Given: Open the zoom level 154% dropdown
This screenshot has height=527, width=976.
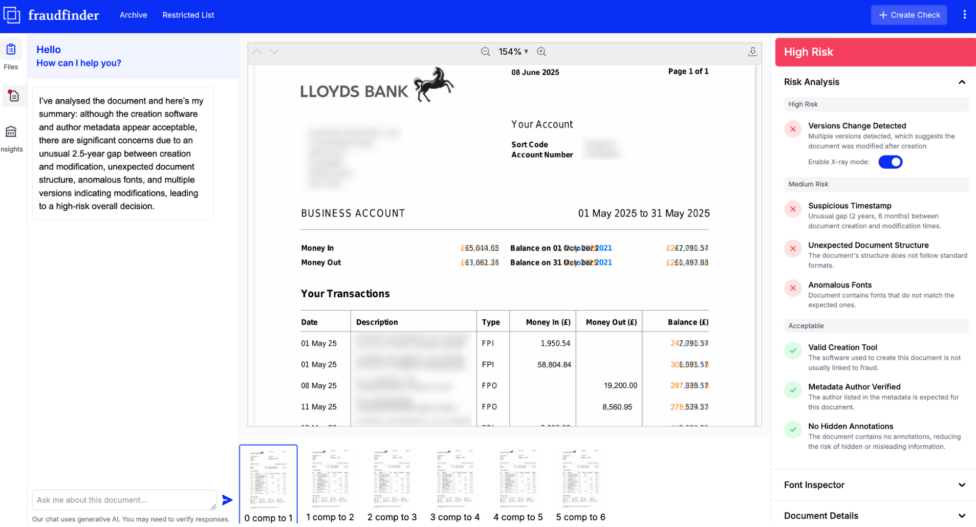Looking at the screenshot, I should click(513, 52).
